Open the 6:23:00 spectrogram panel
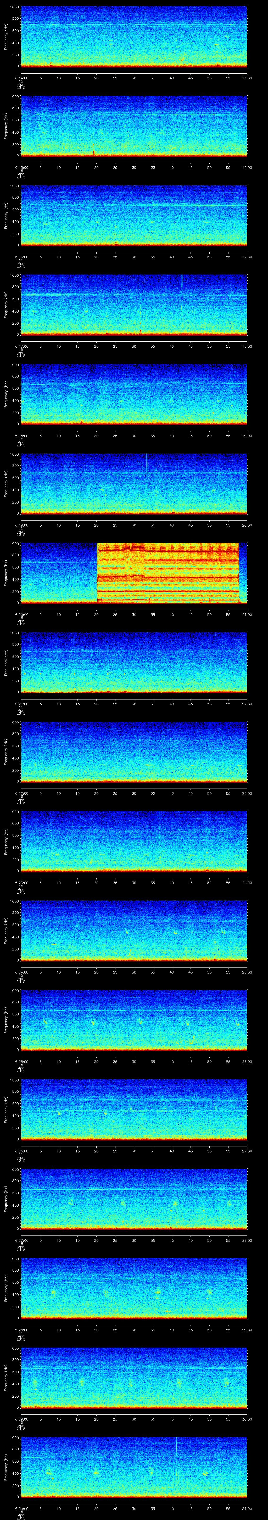This screenshot has width=268, height=1520. pos(134,841)
